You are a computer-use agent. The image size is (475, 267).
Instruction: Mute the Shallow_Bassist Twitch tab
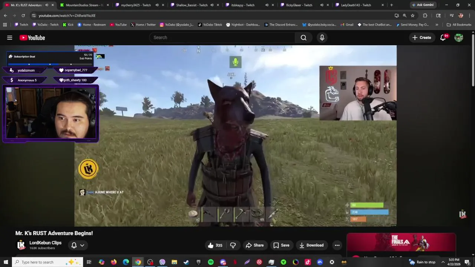coord(212,5)
